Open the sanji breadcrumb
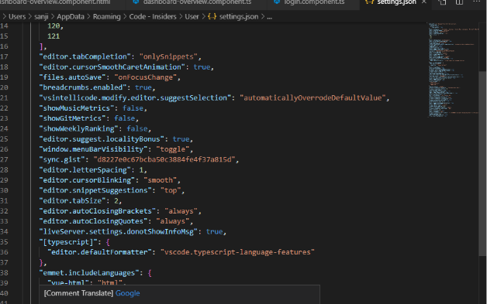This screenshot has height=304, width=487. coord(41,17)
